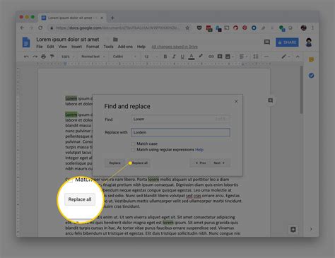Open the Pocket extension icon
Screen dimensions: 335x258
[199, 28]
